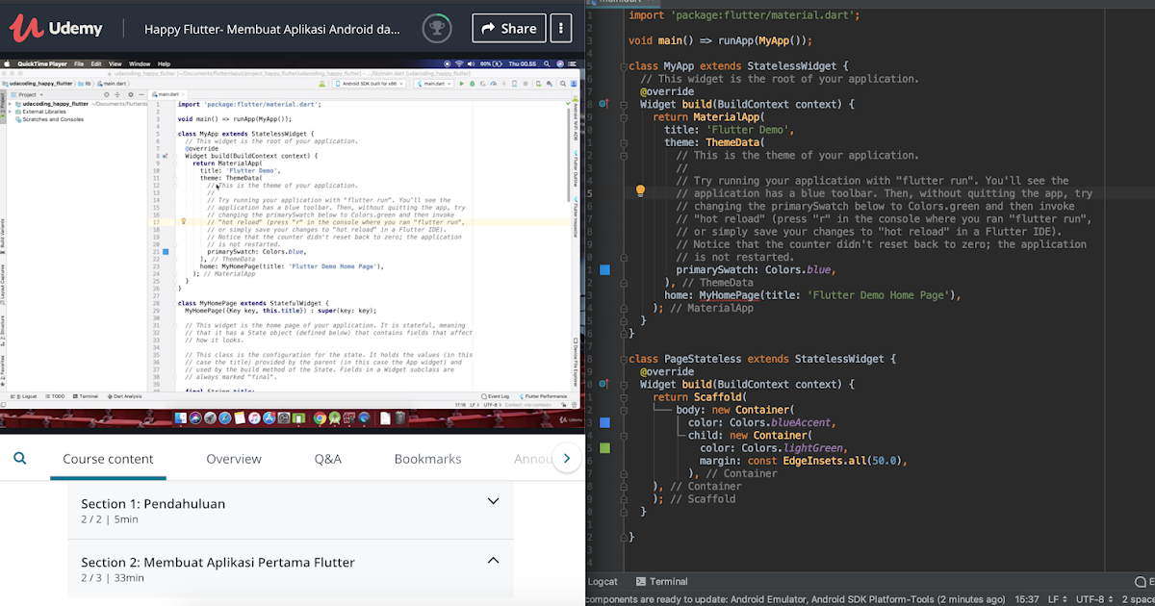Click the Udemy search magnifier icon
Viewport: 1155px width, 606px height.
(20, 459)
